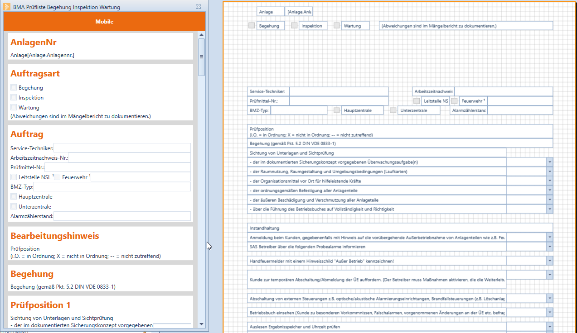Click the scroll-down arrow in mobile preview

tap(201, 324)
